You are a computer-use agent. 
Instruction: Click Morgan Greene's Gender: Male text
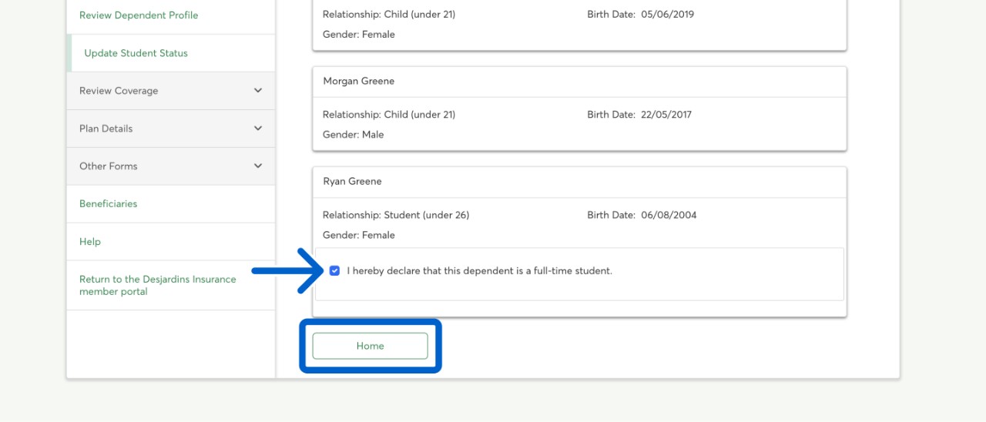point(353,135)
